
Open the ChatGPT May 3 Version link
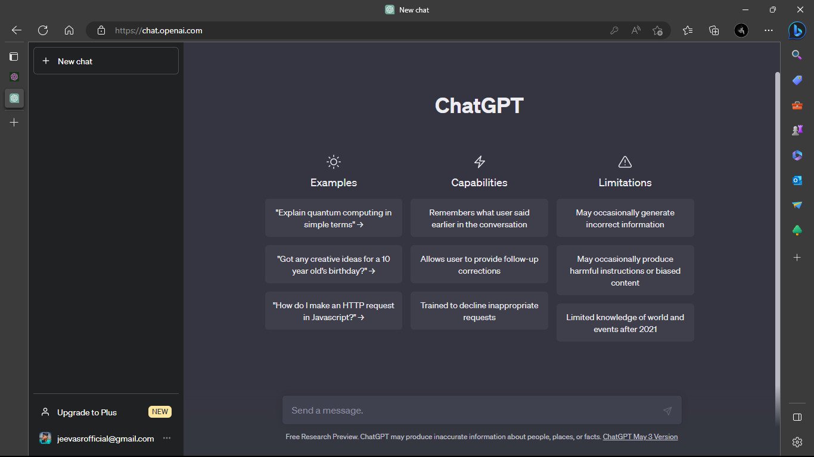pos(640,437)
